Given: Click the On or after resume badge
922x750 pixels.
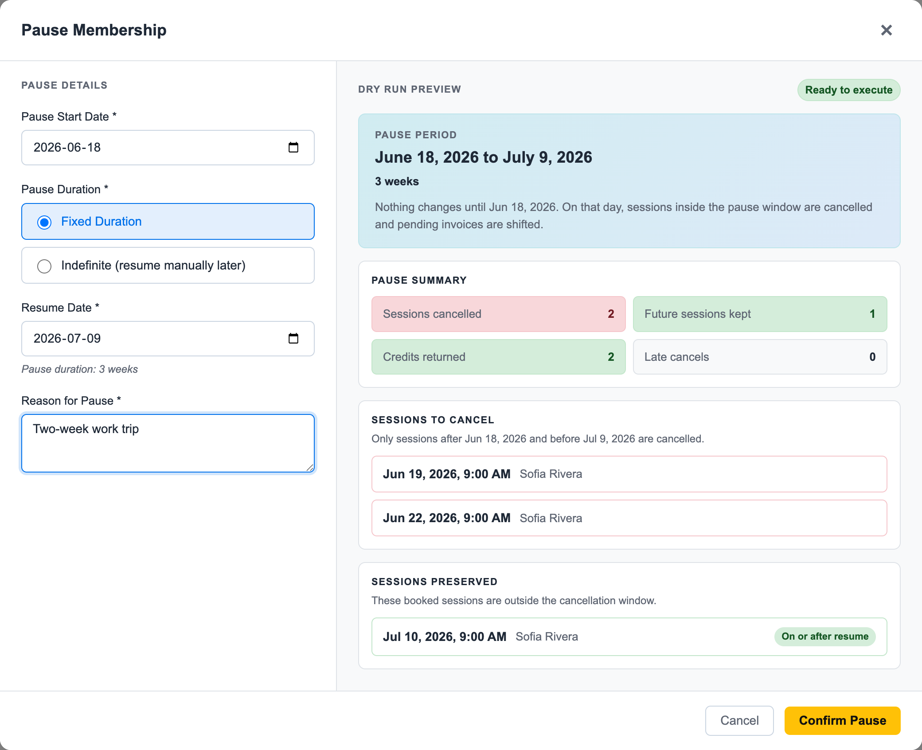Looking at the screenshot, I should click(825, 637).
